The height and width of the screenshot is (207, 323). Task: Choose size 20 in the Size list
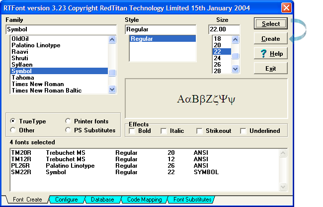pyautogui.click(x=222, y=45)
